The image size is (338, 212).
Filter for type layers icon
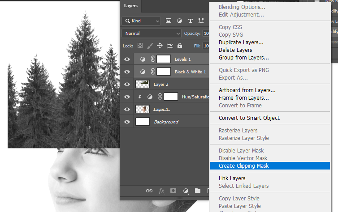click(x=190, y=21)
